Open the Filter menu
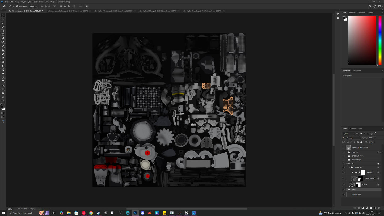 41,2
